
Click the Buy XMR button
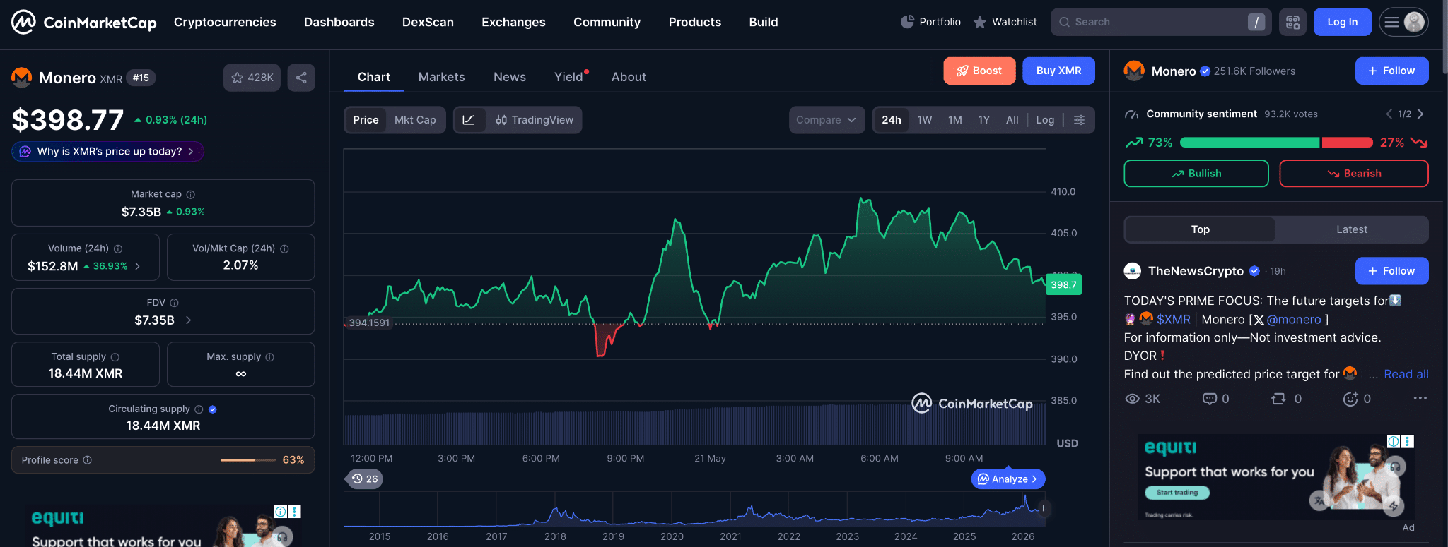click(x=1058, y=71)
